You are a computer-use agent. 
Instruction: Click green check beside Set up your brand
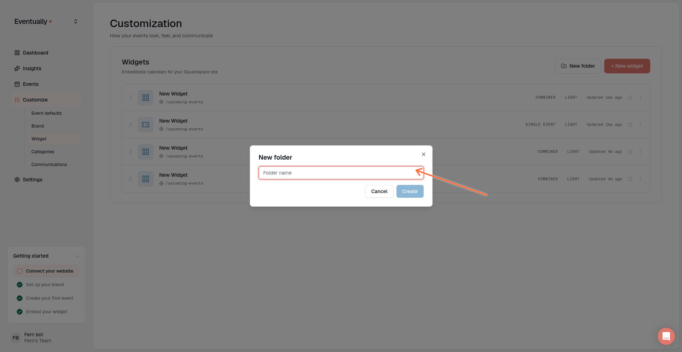[x=20, y=285]
